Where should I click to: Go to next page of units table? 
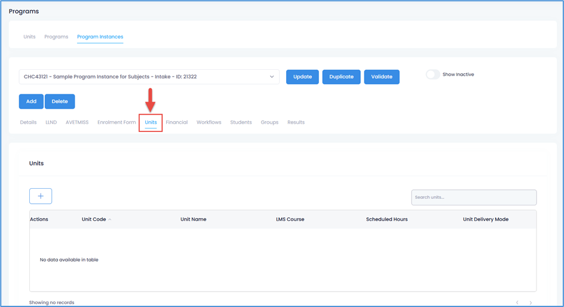[x=531, y=303]
